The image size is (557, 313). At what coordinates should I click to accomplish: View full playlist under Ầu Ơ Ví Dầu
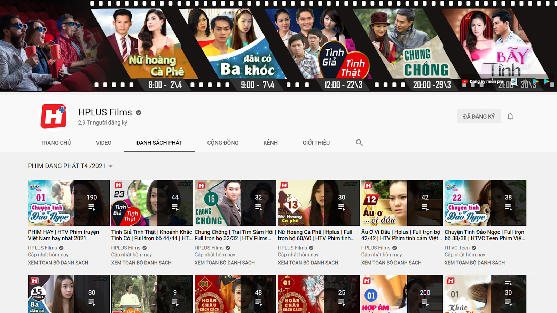(391, 263)
